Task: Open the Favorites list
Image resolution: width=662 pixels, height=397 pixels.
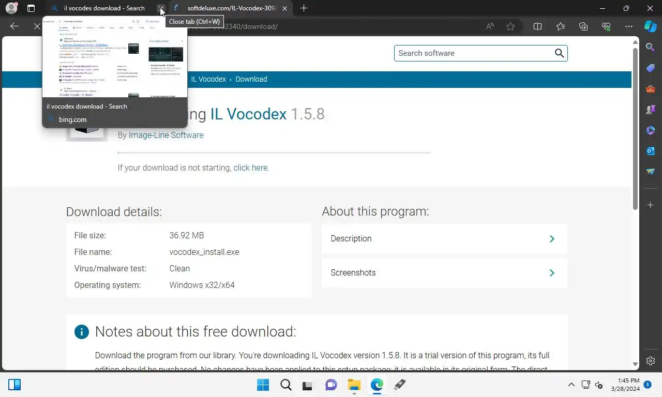Action: tap(561, 26)
